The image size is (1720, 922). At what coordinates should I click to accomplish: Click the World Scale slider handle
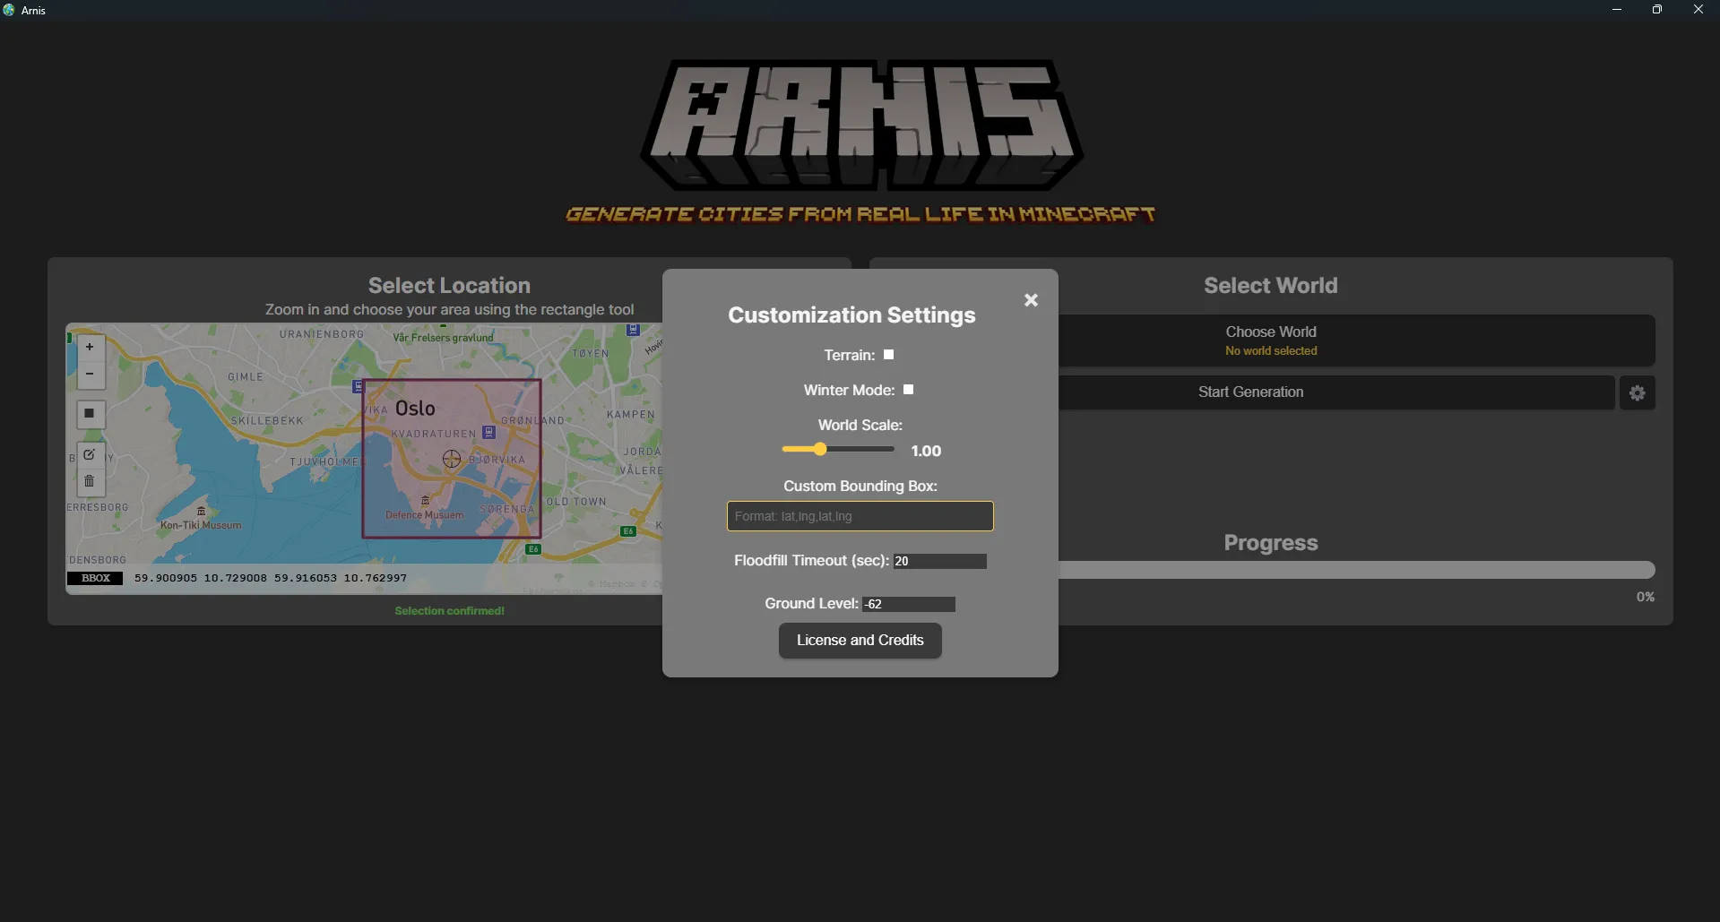click(819, 449)
